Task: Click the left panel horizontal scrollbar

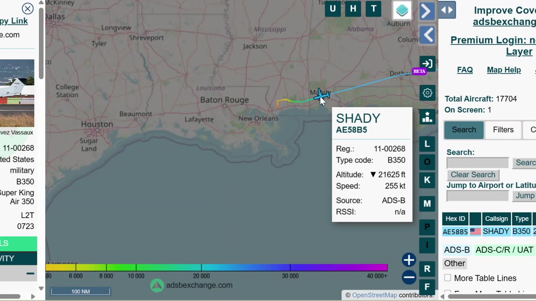Action: 10,296
